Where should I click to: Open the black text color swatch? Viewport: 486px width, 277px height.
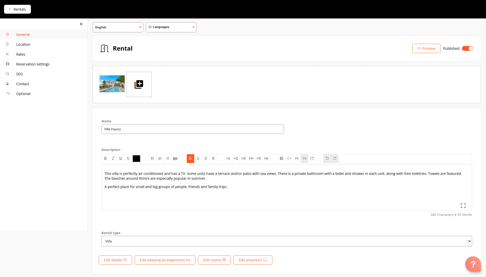point(136,158)
